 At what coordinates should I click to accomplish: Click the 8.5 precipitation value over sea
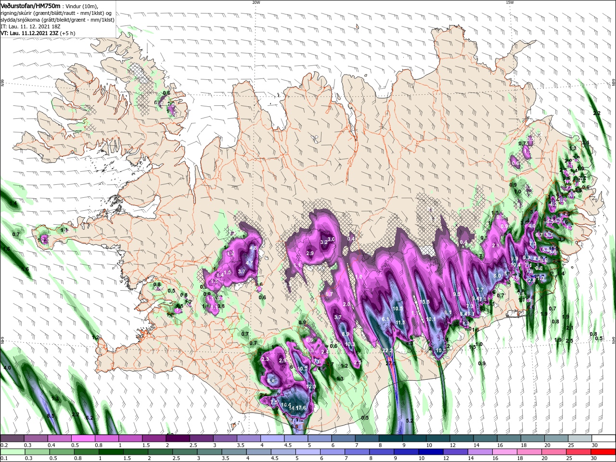tap(51, 415)
